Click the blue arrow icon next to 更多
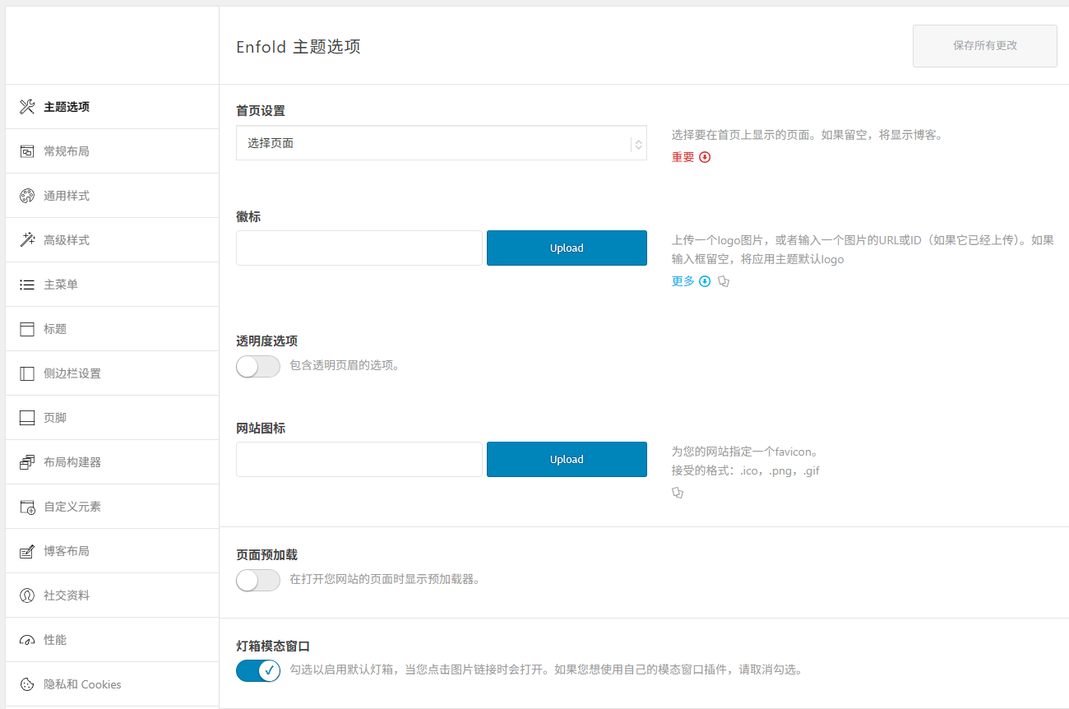The width and height of the screenshot is (1069, 709). 705,281
